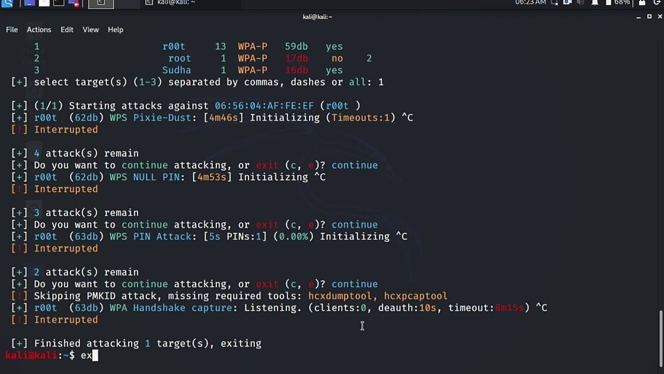The image size is (664, 374).
Task: Close the terminal window
Action: click(x=660, y=17)
